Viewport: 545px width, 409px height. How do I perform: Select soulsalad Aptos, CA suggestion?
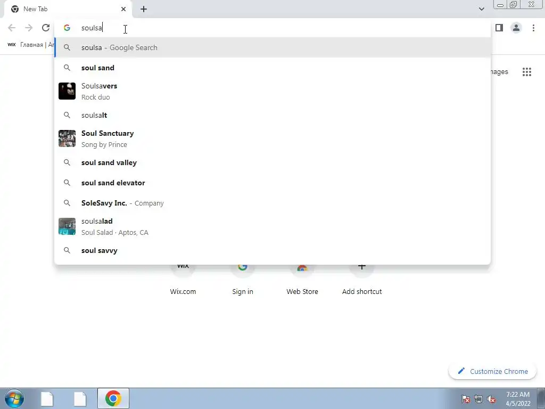[x=272, y=226]
